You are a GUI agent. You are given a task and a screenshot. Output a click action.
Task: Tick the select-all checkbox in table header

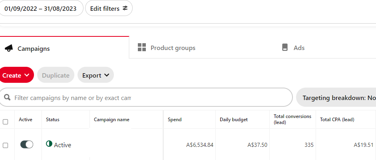pos(5,122)
